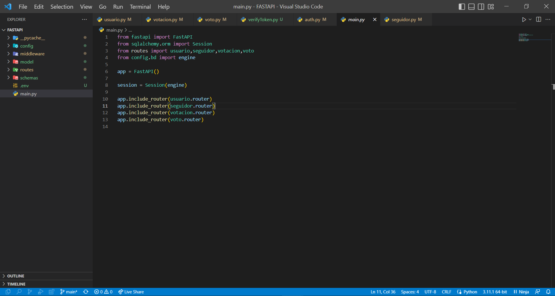Run the Python file with the play button
This screenshot has width=555, height=296.
point(524,19)
